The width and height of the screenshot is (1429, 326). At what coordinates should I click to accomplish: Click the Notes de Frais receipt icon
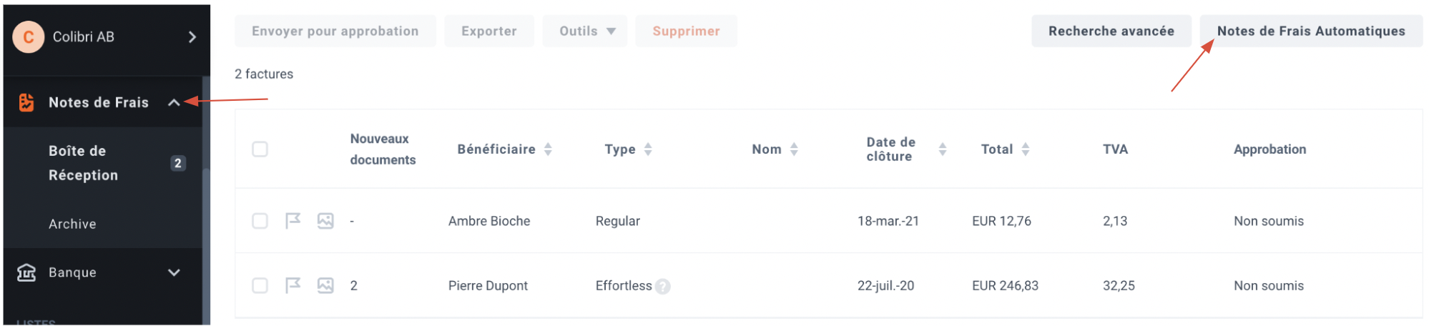pyautogui.click(x=26, y=102)
